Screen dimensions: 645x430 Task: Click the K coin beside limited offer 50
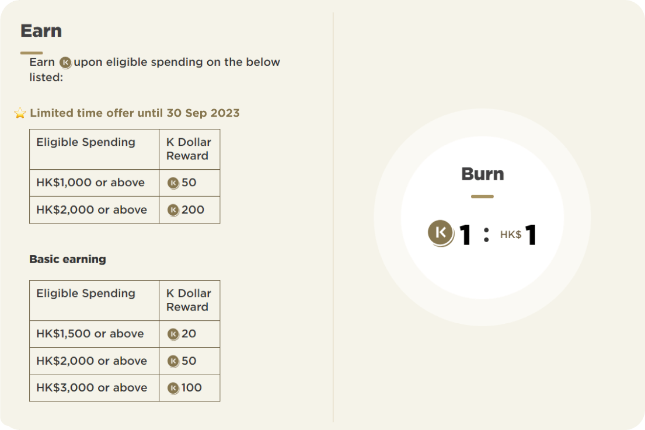(173, 183)
